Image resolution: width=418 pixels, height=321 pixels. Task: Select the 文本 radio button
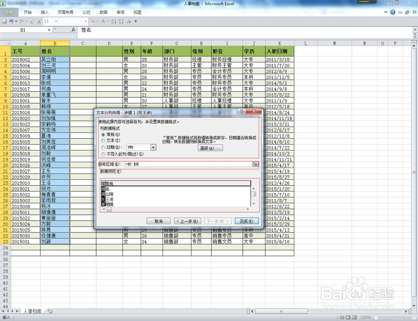(x=103, y=140)
